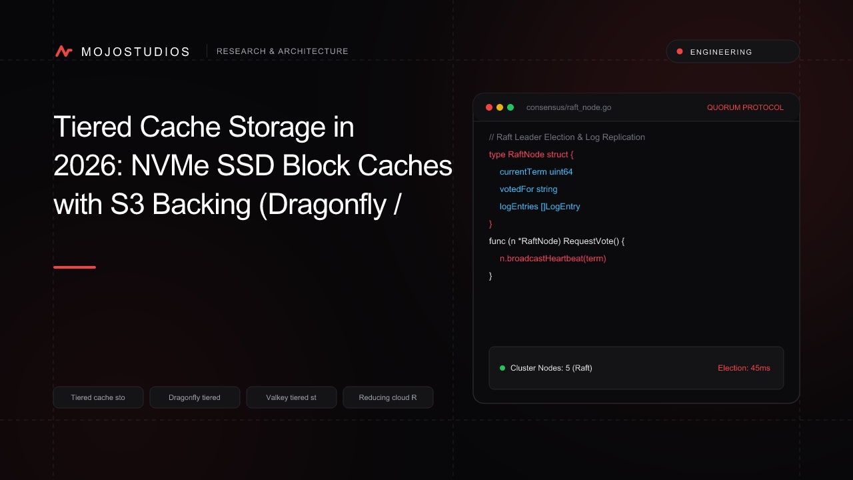The width and height of the screenshot is (853, 480).
Task: Click the 'Reducing cloud R' tag chip
Action: tap(388, 397)
